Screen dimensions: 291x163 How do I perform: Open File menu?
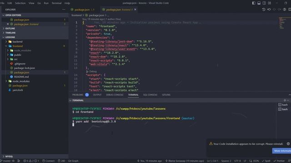[x=2, y=3]
